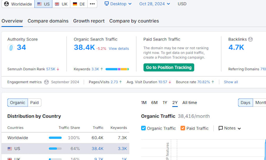Click the Authority Score gauge icon

[11, 47]
